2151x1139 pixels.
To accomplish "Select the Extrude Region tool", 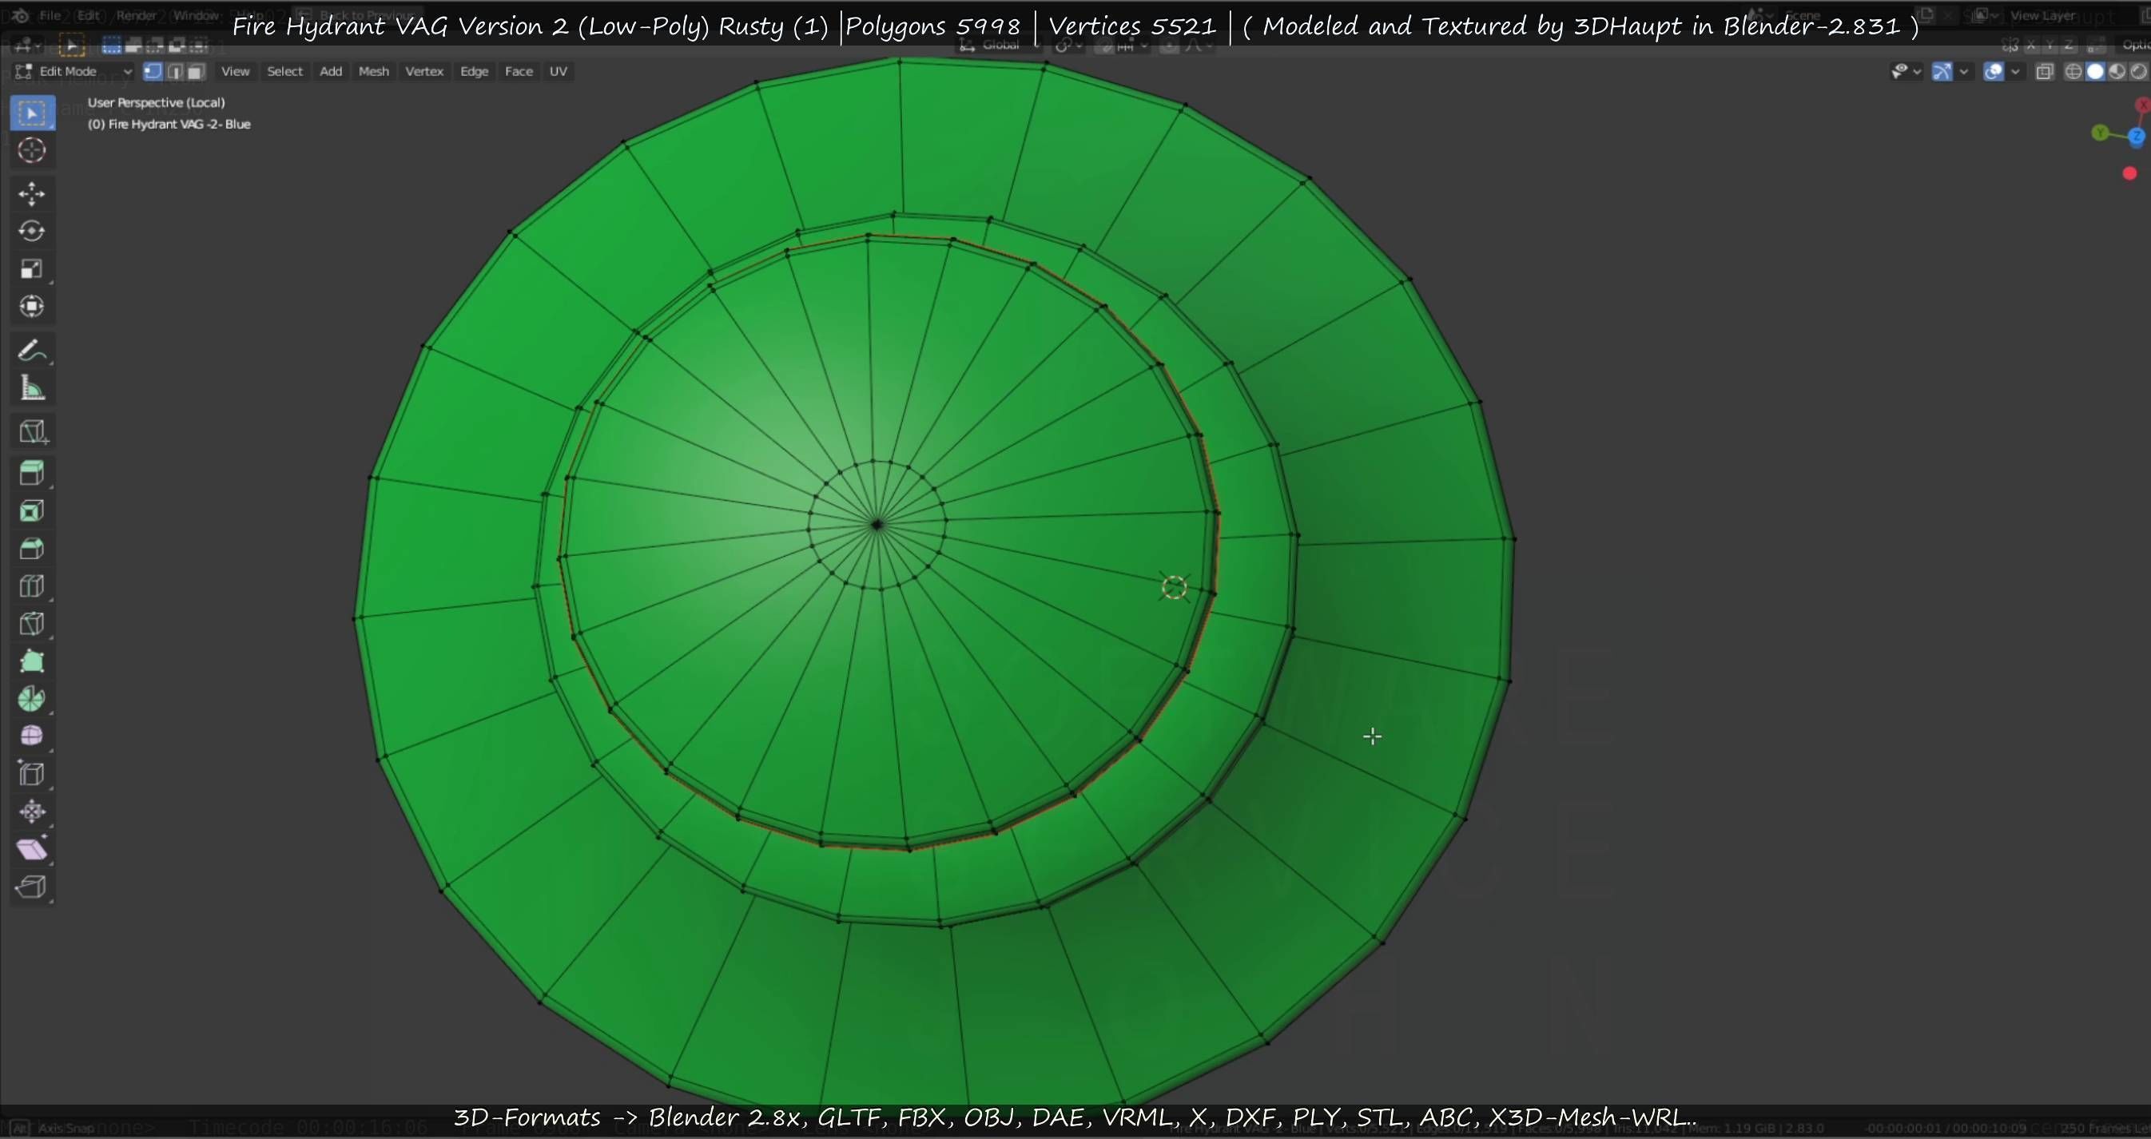I will (x=32, y=474).
